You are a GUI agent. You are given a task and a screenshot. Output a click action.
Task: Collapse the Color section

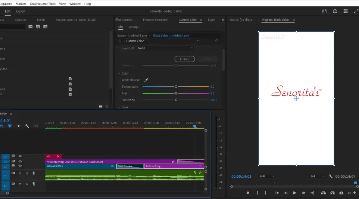point(119,74)
